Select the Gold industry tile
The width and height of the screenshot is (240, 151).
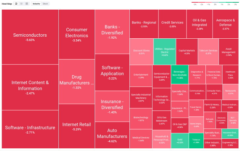179,141
